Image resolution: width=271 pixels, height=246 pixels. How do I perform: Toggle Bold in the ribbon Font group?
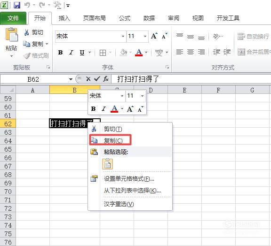point(61,52)
